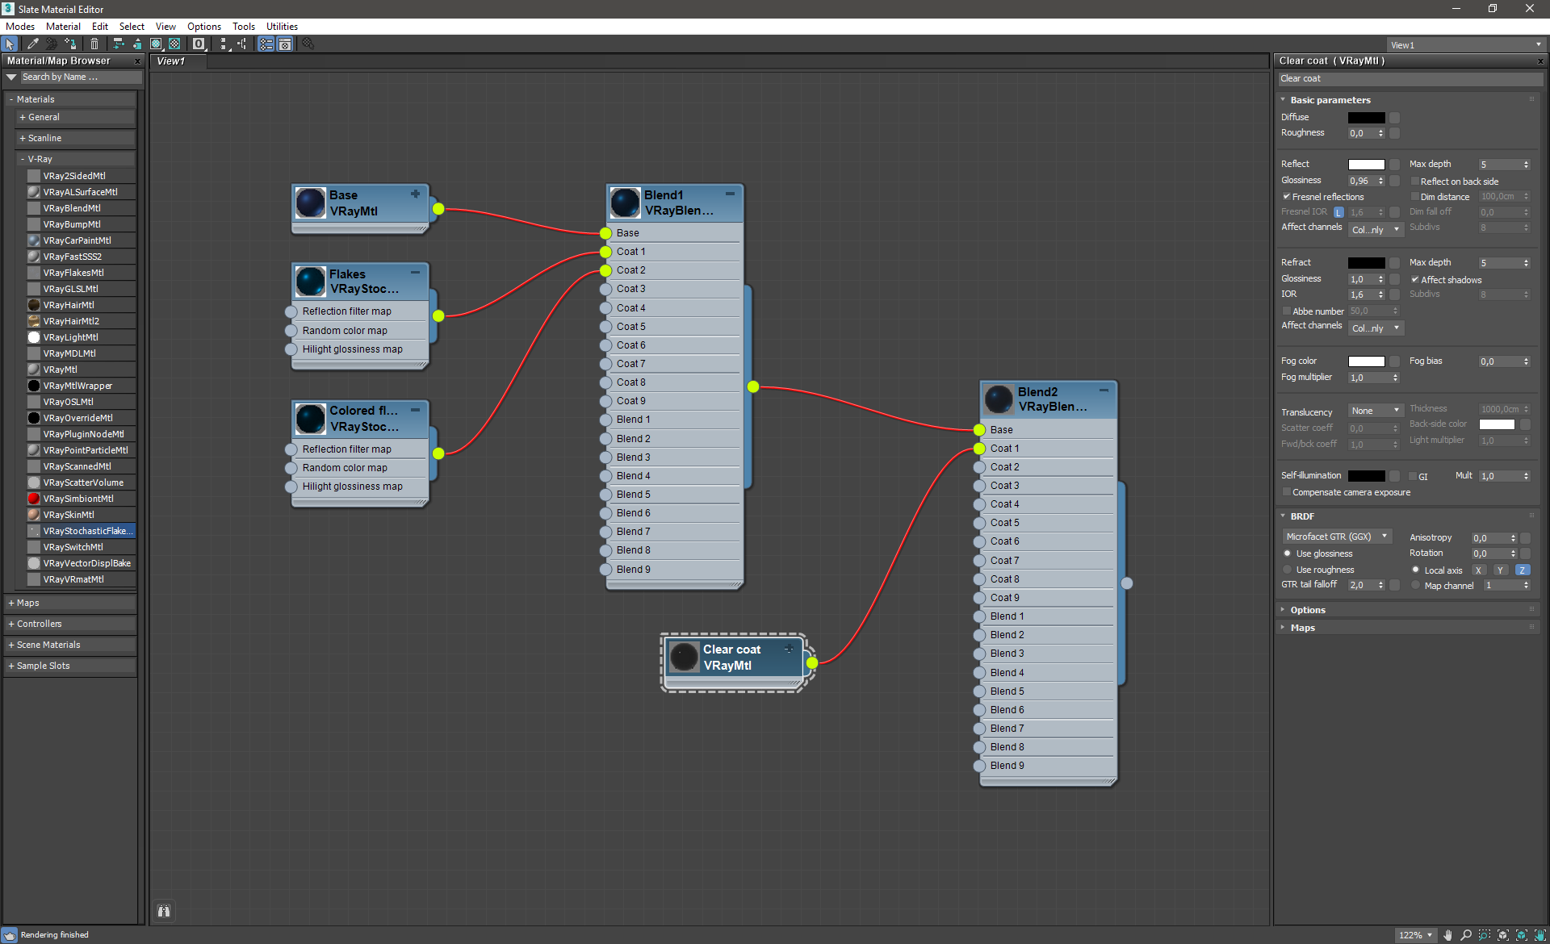Activate the Zoom Region tool

(x=1485, y=935)
